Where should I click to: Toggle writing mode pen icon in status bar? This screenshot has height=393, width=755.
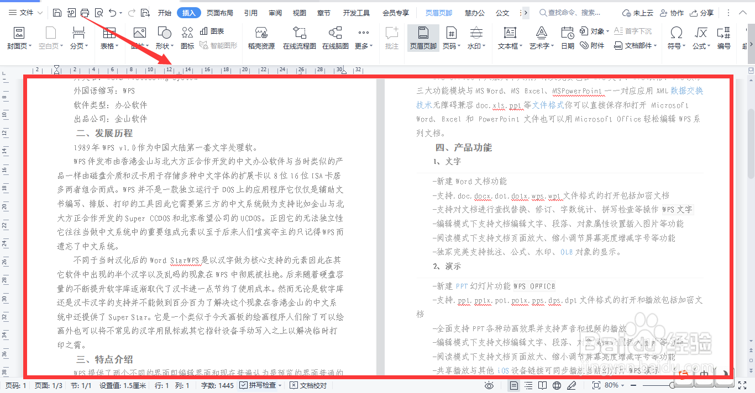click(572, 385)
